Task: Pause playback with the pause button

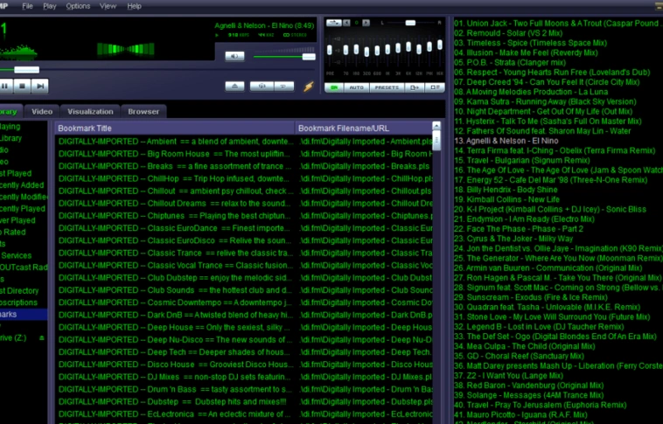Action: [x=5, y=86]
